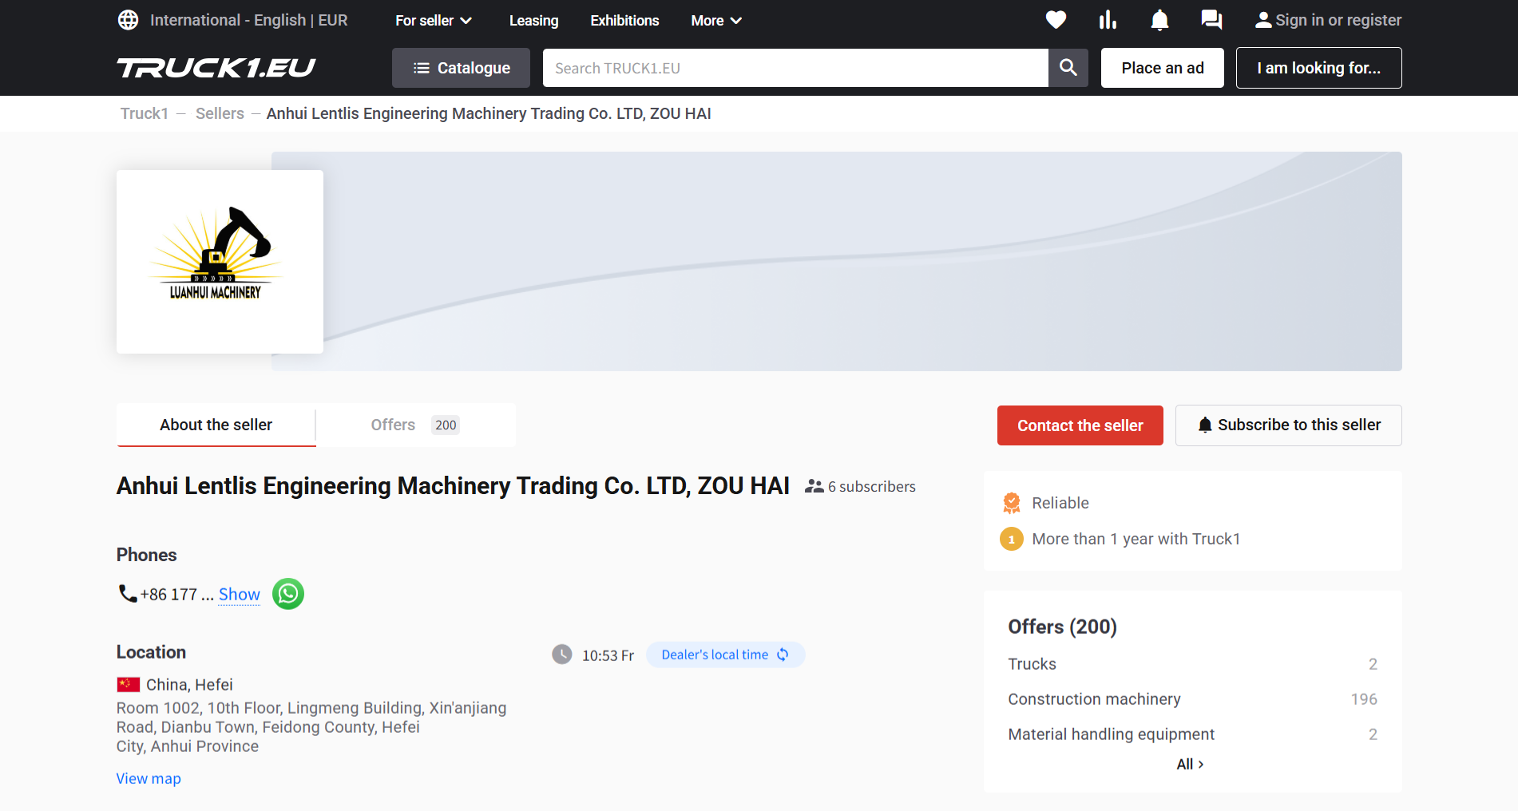Open the comparison bar chart icon
Image resolution: width=1518 pixels, height=811 pixels.
(x=1108, y=20)
